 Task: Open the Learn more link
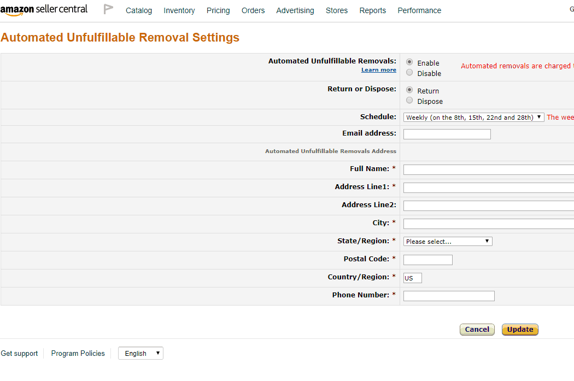coord(378,70)
